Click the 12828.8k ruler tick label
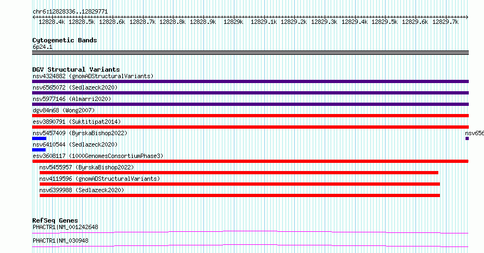This screenshot has width=484, height=253. (x=172, y=22)
